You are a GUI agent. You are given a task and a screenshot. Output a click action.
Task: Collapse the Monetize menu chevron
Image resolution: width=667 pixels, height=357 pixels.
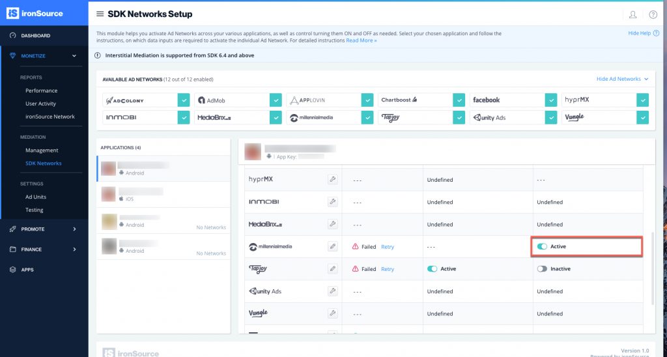click(x=74, y=56)
